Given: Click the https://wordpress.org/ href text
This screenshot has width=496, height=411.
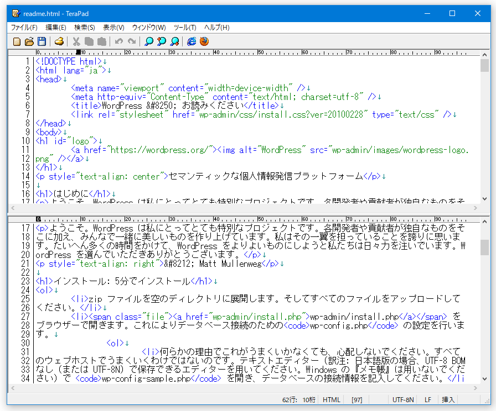Looking at the screenshot, I should (x=159, y=150).
